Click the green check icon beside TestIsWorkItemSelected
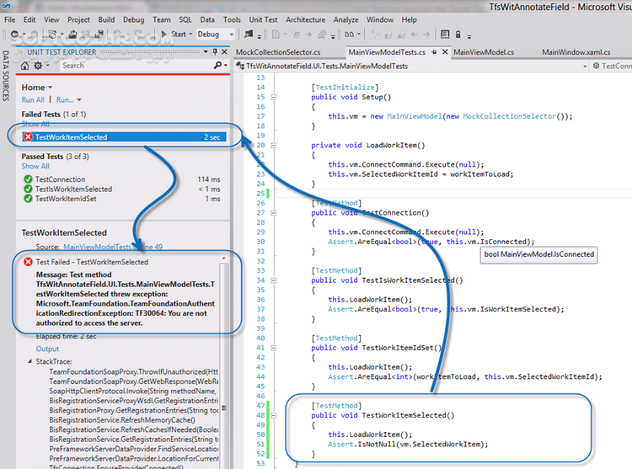 (x=28, y=189)
